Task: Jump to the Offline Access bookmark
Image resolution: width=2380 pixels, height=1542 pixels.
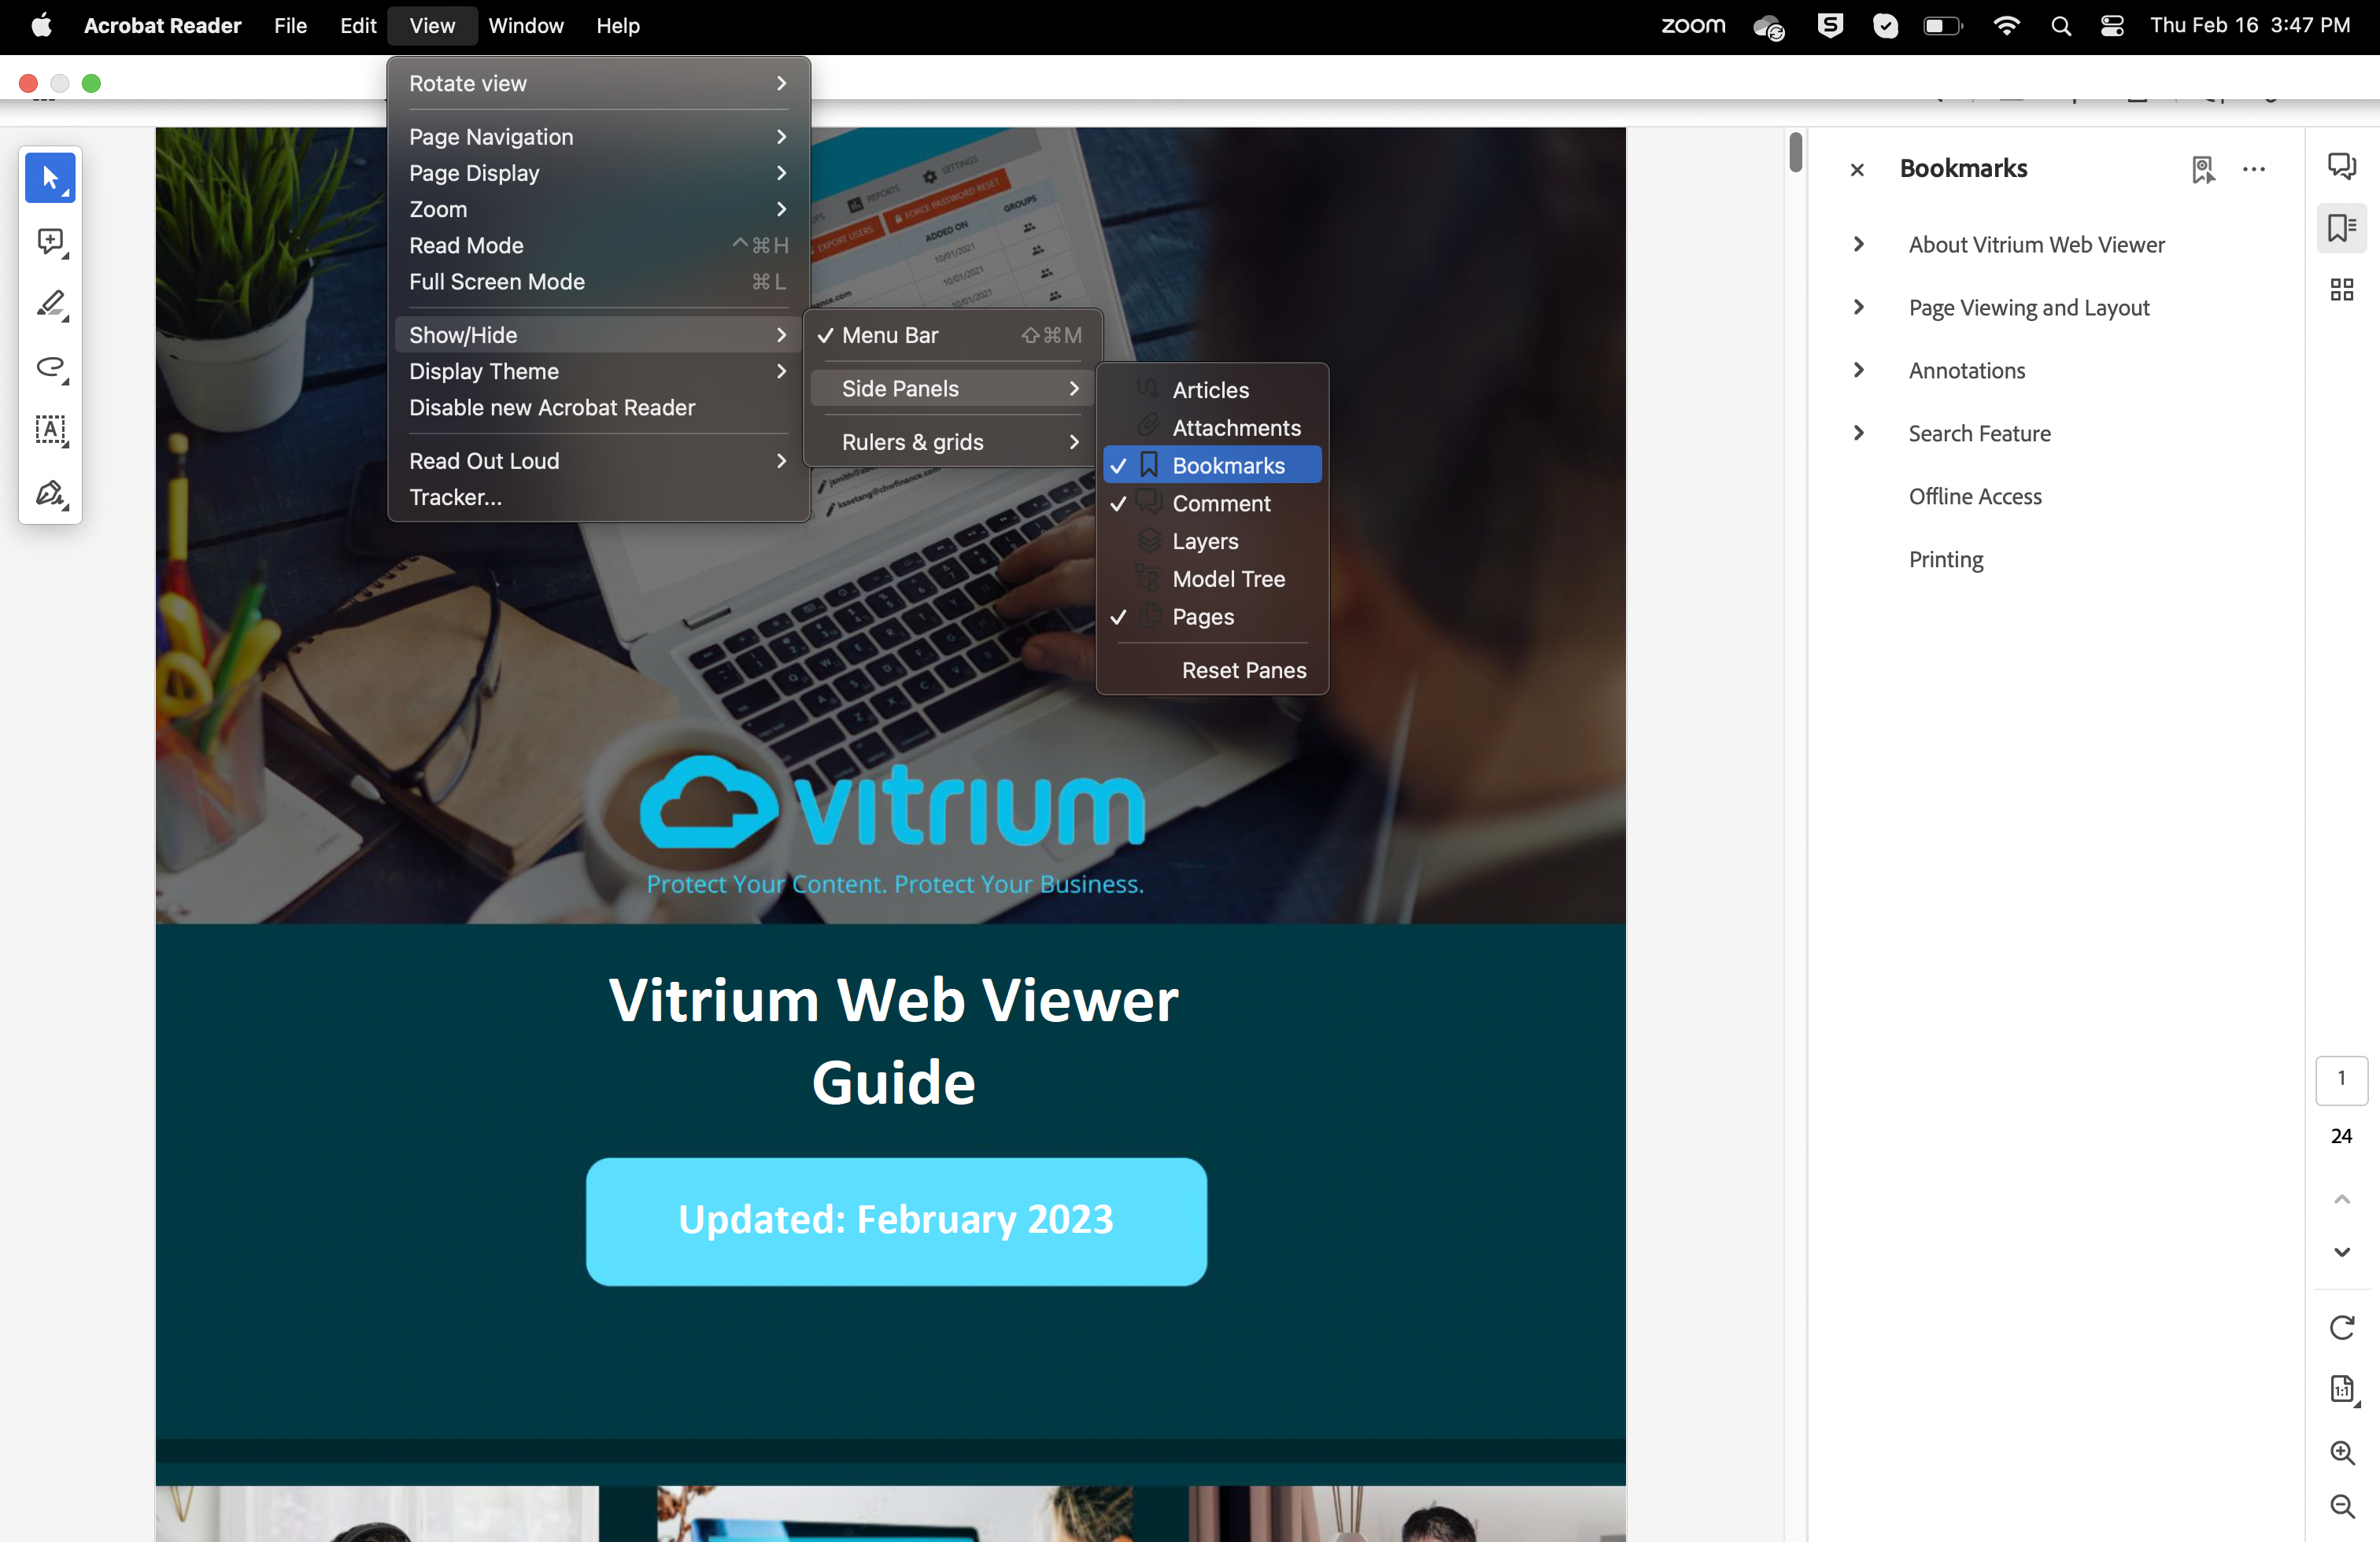Action: click(x=1975, y=496)
